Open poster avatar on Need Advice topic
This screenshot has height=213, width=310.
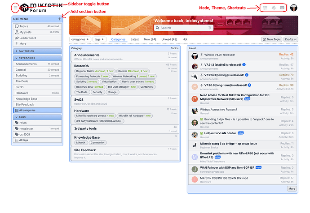[195, 99]
